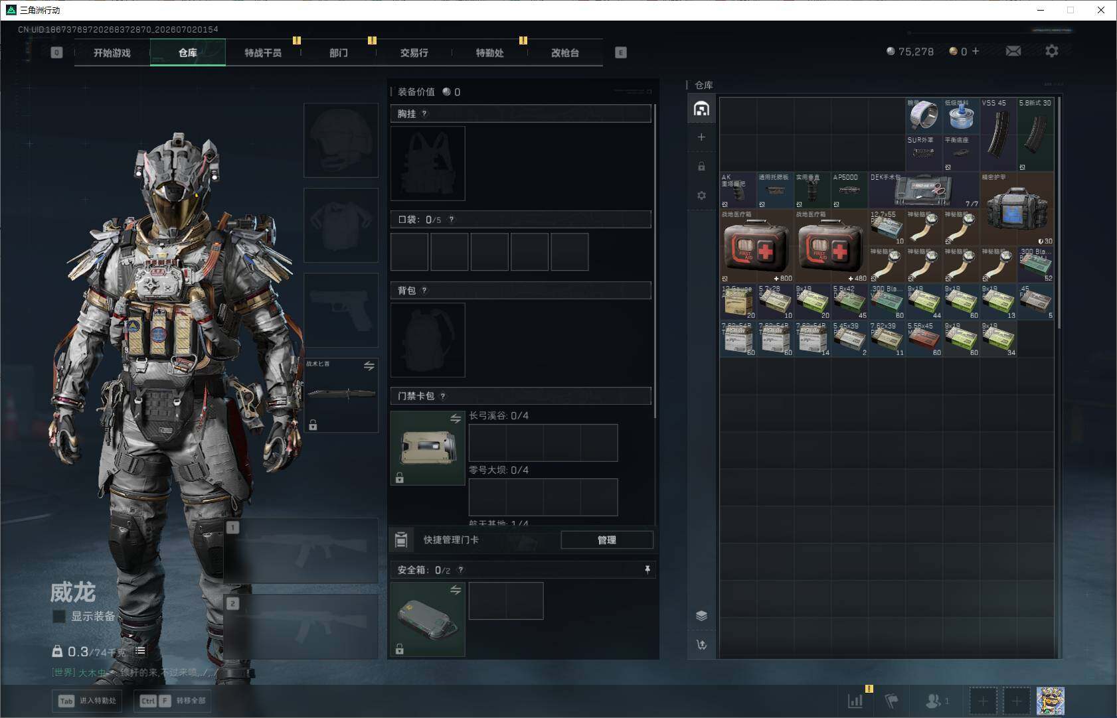
Task: Select the 低级燃料 item
Action: click(x=961, y=116)
